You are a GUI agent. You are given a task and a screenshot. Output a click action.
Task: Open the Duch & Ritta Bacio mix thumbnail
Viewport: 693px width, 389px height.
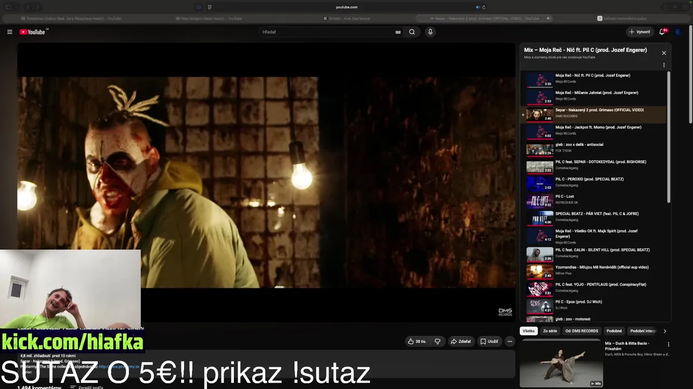(x=561, y=364)
